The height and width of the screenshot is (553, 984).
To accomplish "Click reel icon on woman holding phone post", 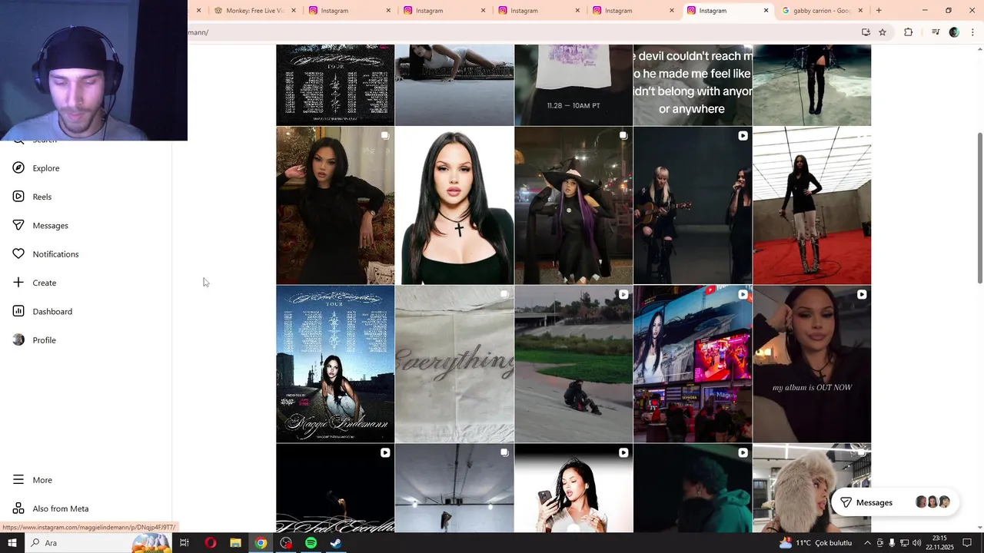I will (x=623, y=452).
